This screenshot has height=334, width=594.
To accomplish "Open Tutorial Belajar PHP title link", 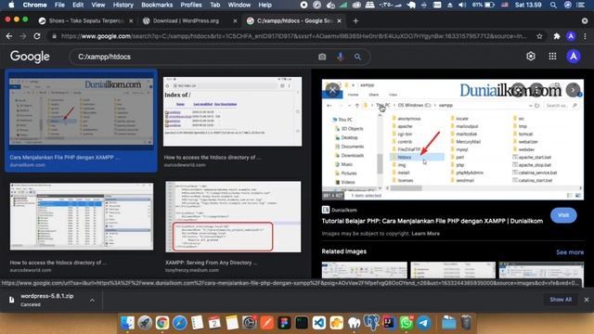I will click(433, 221).
